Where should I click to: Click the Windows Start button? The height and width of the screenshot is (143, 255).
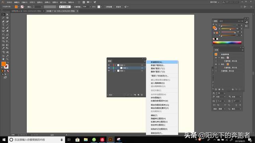(4, 139)
